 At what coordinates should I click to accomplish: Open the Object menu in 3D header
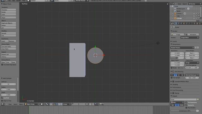pyautogui.click(x=21, y=104)
